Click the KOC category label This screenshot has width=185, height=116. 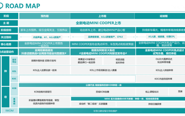point(14,79)
